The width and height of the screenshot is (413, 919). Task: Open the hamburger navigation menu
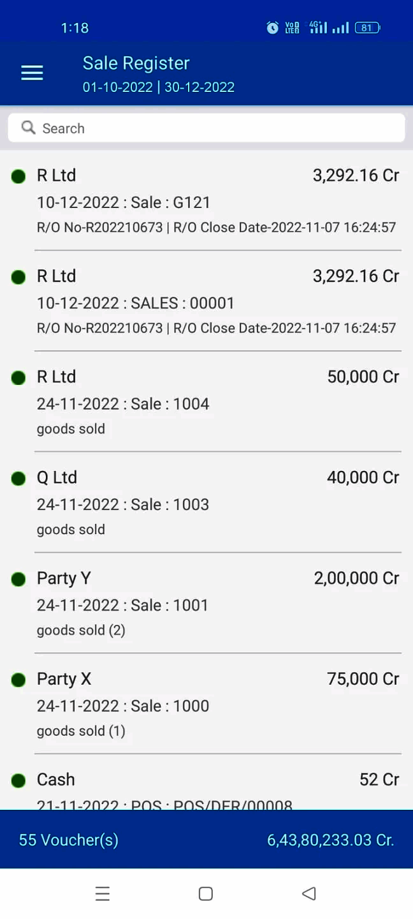(x=32, y=73)
